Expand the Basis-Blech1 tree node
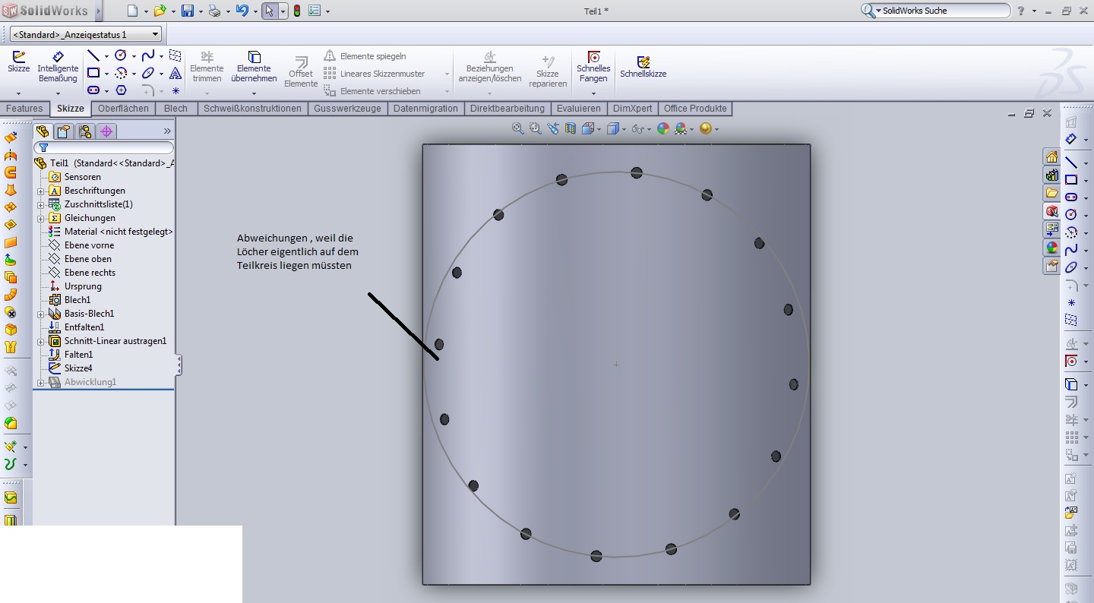1094x603 pixels. pos(41,314)
